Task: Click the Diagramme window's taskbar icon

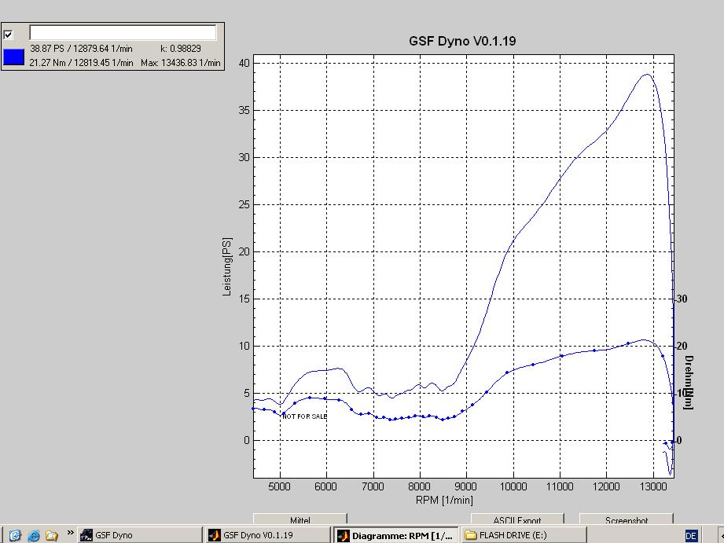Action: pos(343,535)
